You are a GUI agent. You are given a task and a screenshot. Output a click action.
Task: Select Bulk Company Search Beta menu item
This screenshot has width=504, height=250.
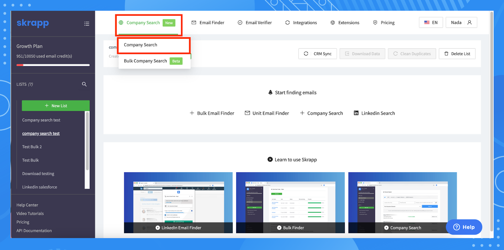coord(154,61)
